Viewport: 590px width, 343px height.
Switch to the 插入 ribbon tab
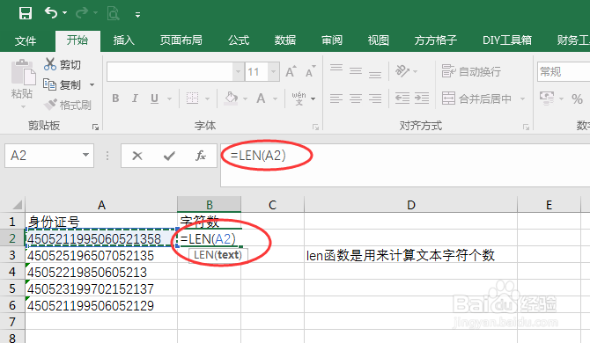click(x=124, y=40)
